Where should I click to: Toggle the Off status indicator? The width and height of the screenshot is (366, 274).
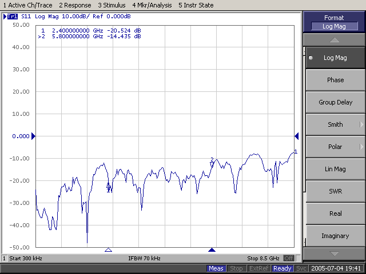coord(288,258)
